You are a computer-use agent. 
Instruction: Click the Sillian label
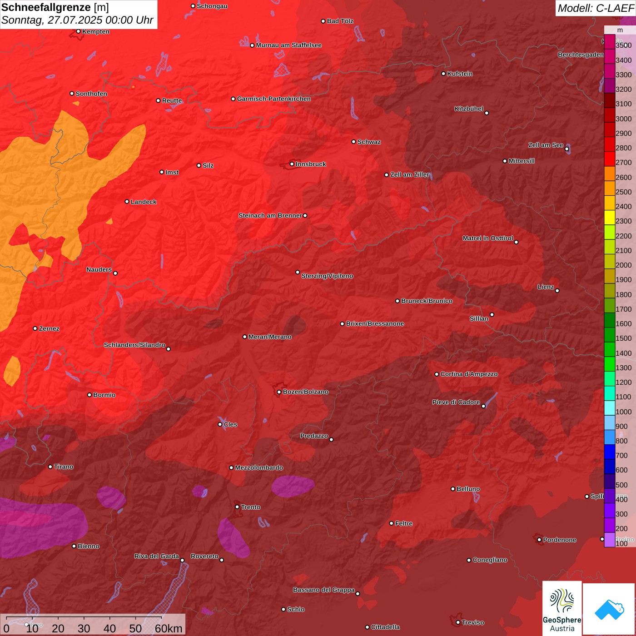click(x=479, y=319)
